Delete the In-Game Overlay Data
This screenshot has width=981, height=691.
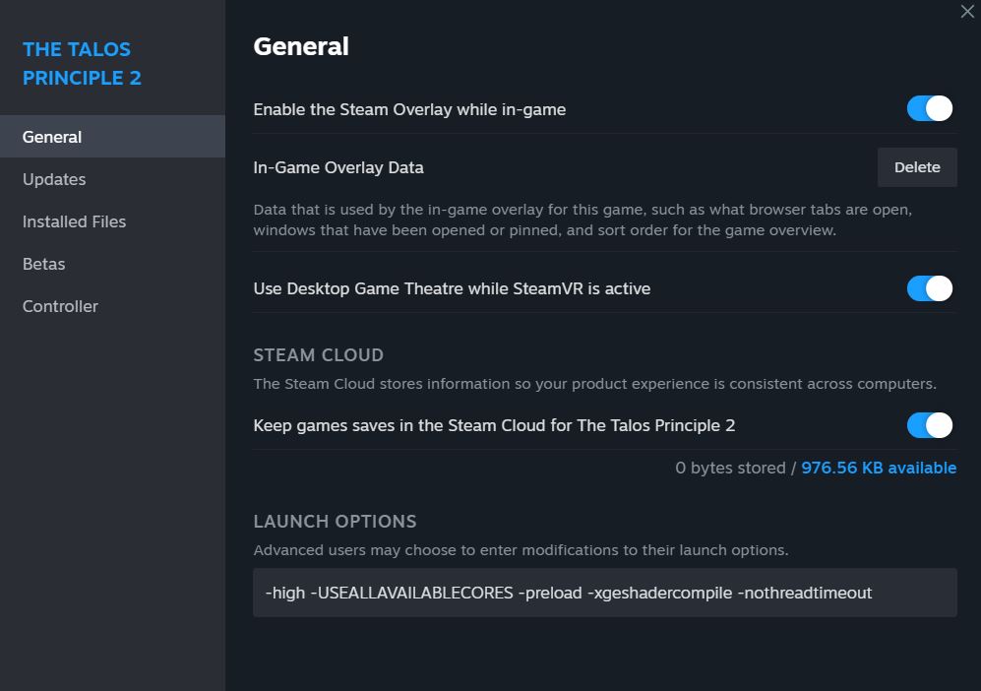coord(916,167)
